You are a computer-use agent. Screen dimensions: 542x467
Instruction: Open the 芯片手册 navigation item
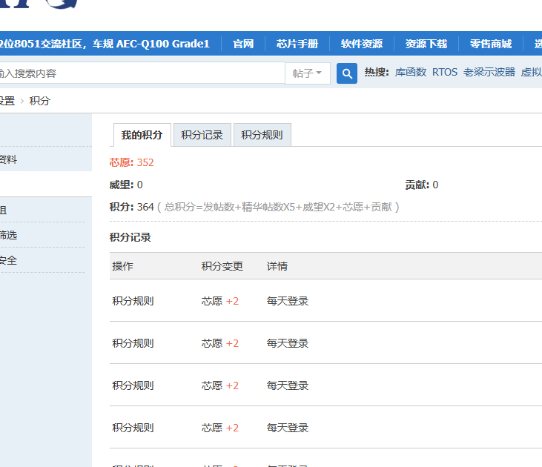[x=297, y=44]
